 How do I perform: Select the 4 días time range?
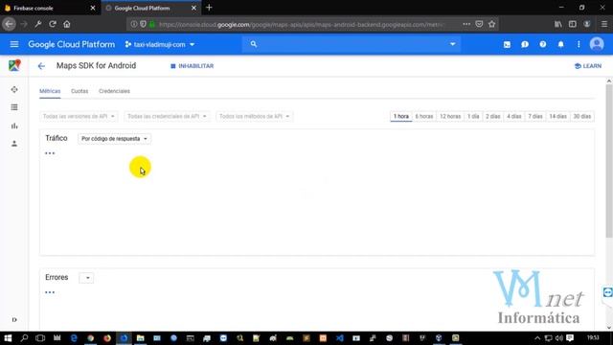point(514,117)
